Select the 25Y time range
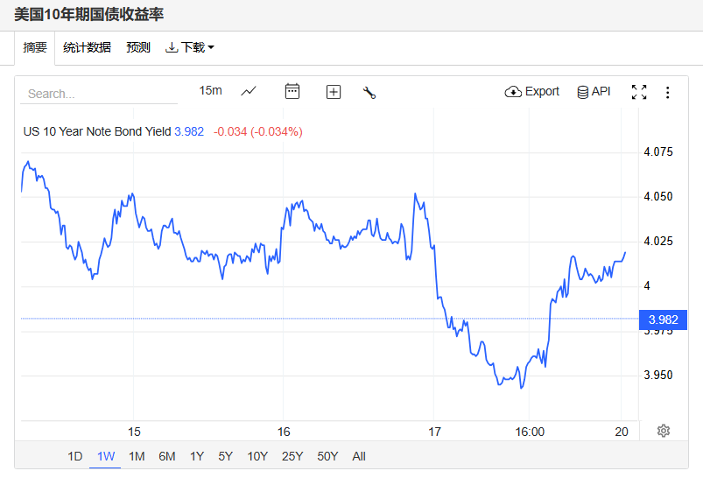Screen dimensions: 703x478 292,456
